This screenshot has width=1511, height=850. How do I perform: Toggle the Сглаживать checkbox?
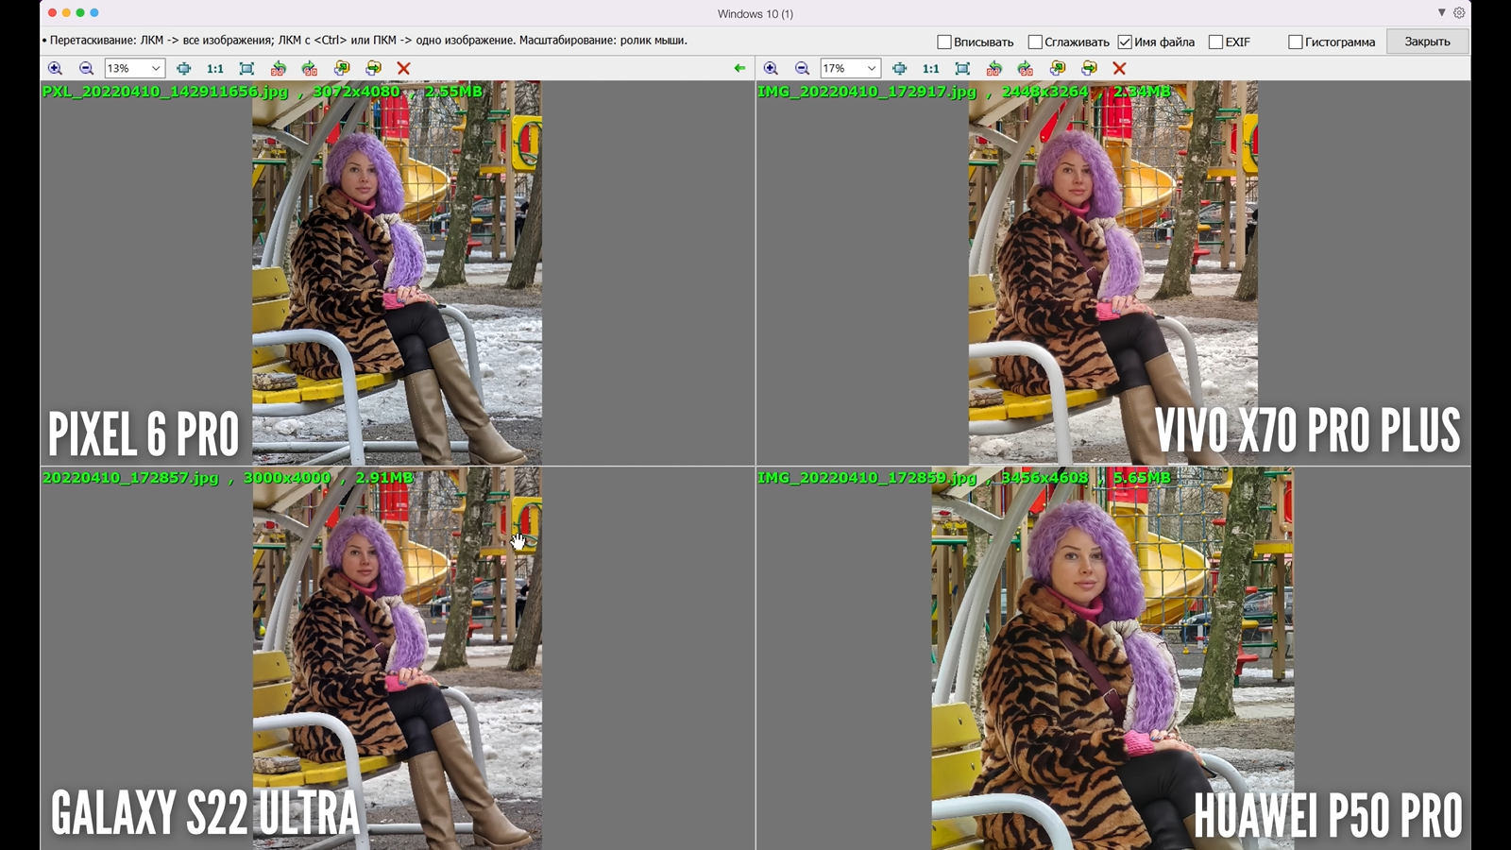[1035, 42]
